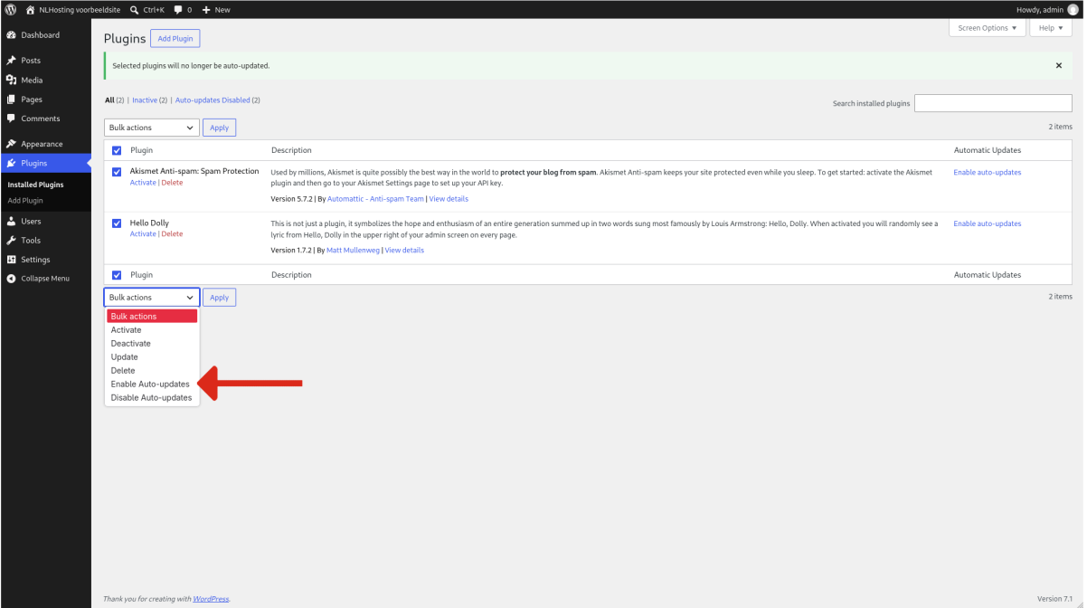Screen dimensions: 1087x608
Task: Click the Version 7.1 footer text
Action: click(x=1054, y=599)
